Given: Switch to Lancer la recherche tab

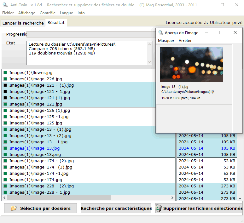Looking at the screenshot, I should point(23,23).
